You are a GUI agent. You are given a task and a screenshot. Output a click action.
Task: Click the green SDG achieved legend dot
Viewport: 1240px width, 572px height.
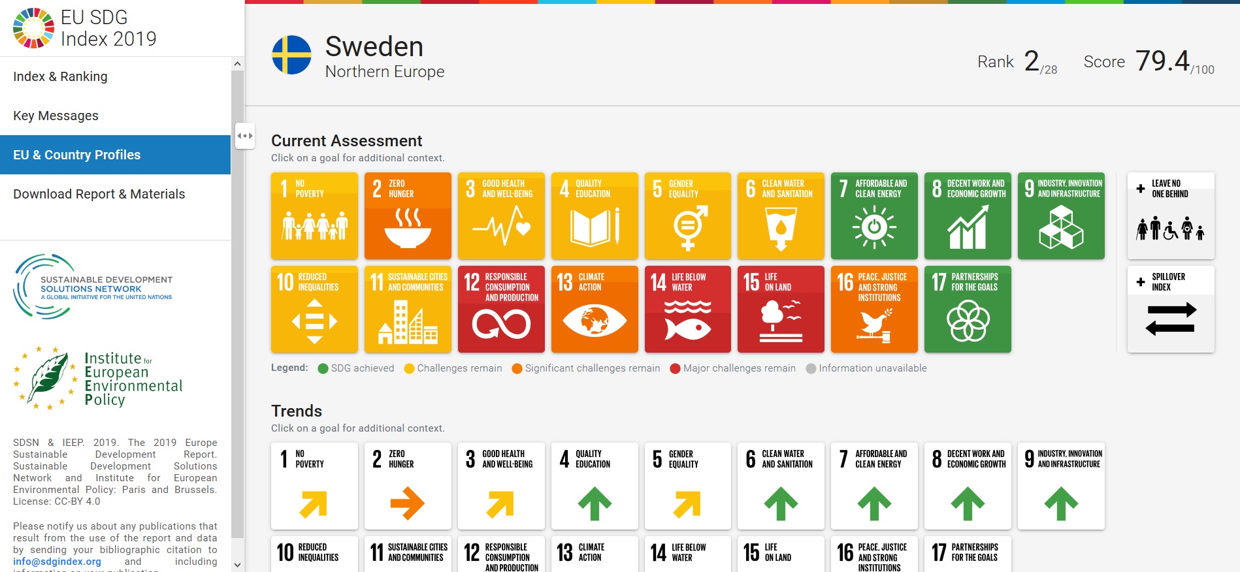323,368
